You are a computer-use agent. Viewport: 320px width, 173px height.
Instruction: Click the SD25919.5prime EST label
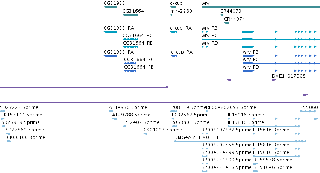(21, 122)
